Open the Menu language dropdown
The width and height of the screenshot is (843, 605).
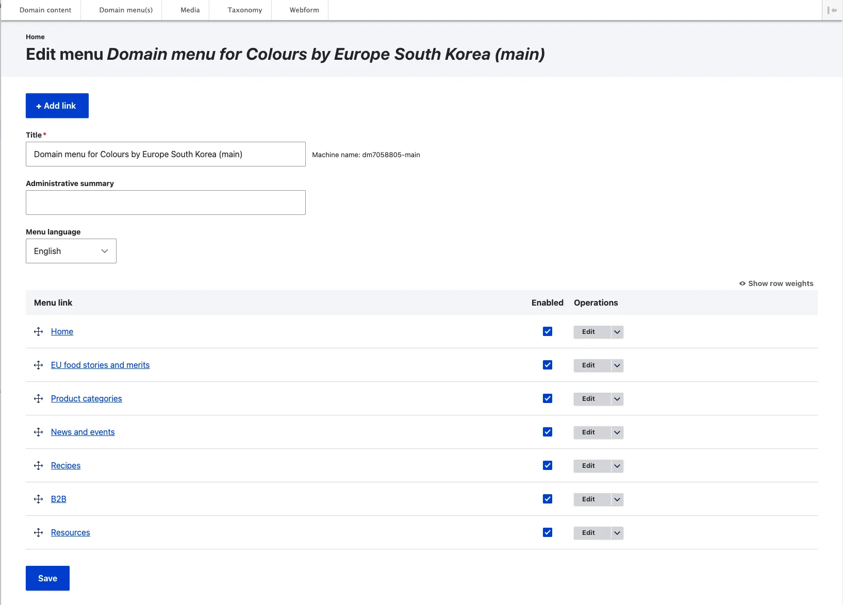click(x=71, y=251)
